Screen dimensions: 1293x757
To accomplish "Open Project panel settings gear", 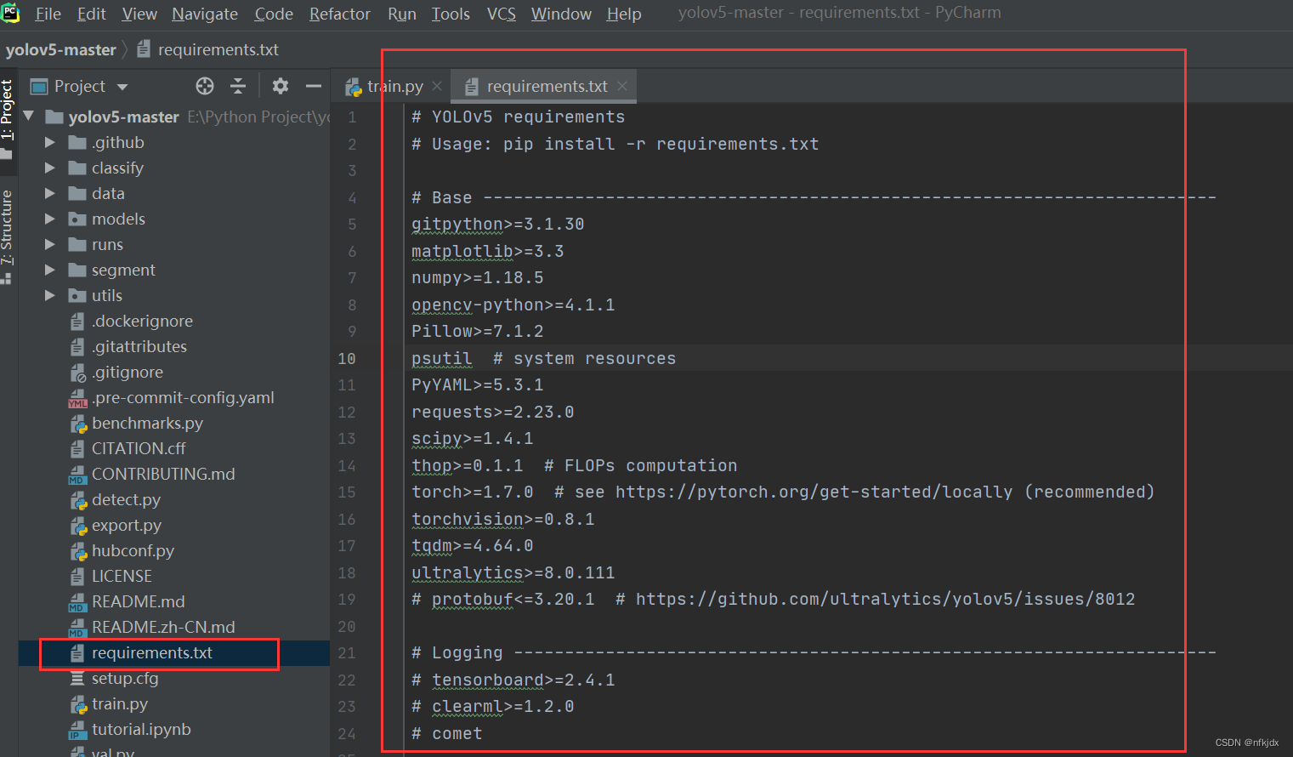I will point(281,86).
